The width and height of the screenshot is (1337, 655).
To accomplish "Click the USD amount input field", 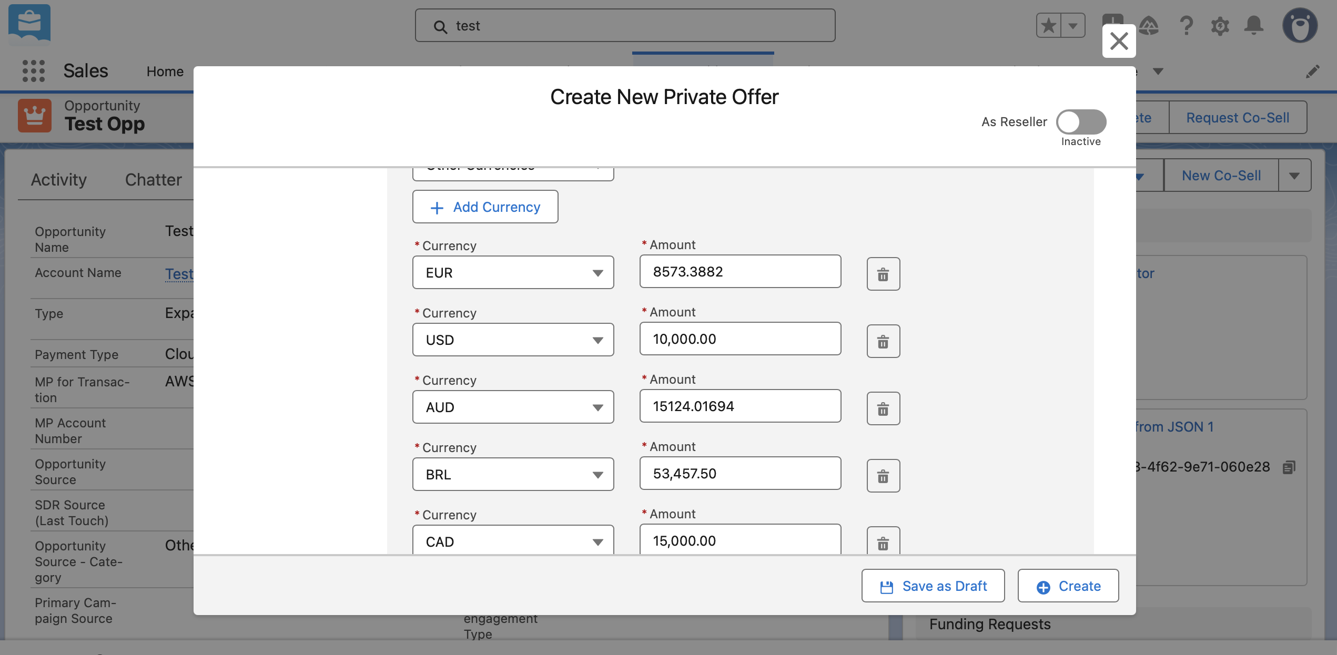I will pyautogui.click(x=740, y=339).
